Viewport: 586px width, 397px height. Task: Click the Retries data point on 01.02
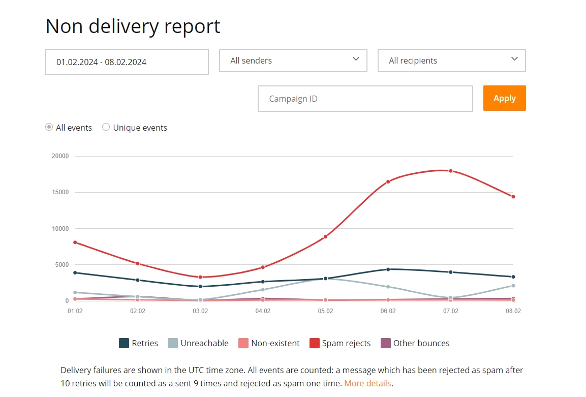click(75, 273)
